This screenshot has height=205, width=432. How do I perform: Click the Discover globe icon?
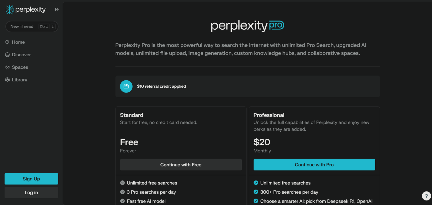click(x=7, y=55)
